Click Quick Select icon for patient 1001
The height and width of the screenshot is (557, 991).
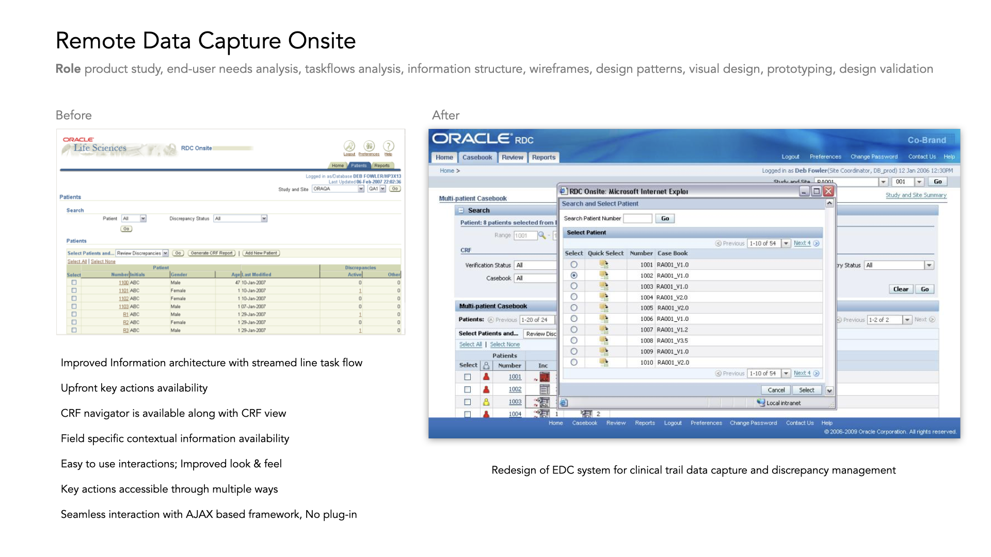pyautogui.click(x=603, y=265)
